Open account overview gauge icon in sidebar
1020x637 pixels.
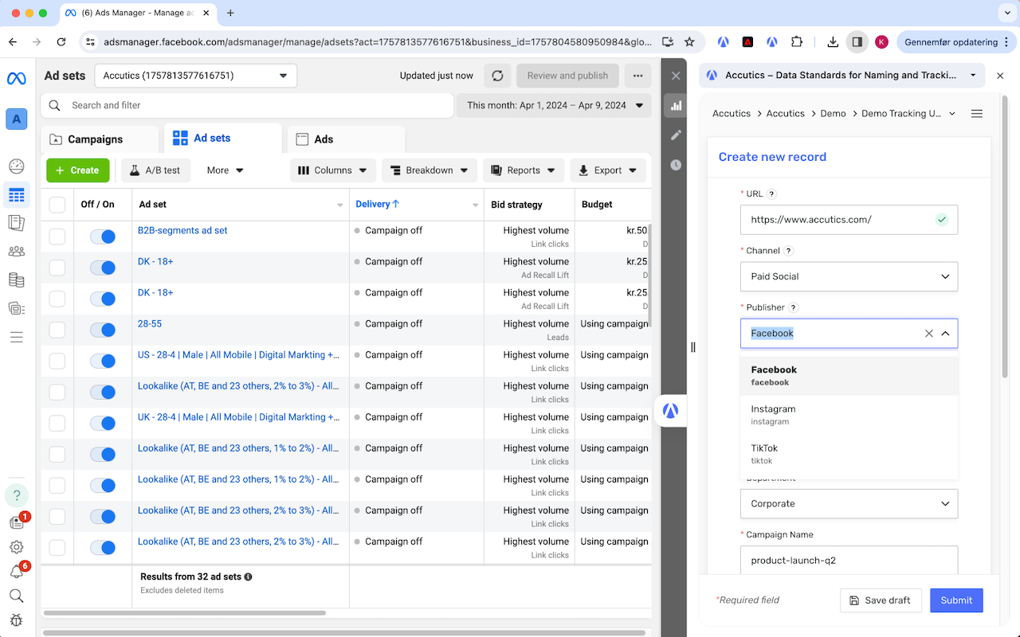coord(17,166)
